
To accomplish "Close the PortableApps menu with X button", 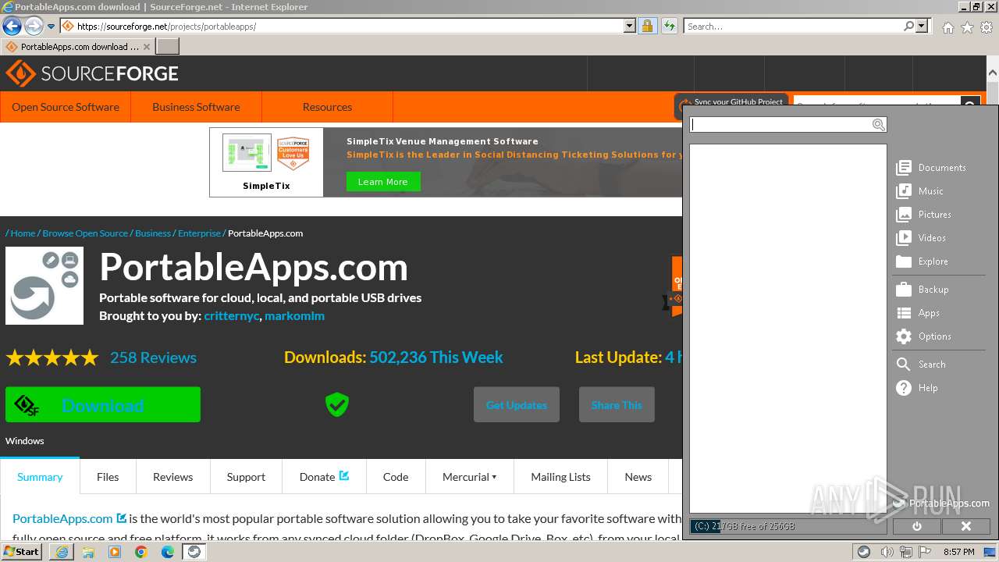I will 965,526.
